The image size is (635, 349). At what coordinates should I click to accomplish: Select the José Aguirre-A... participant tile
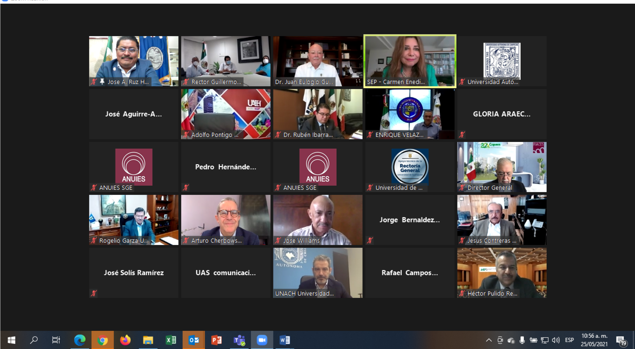pos(134,114)
